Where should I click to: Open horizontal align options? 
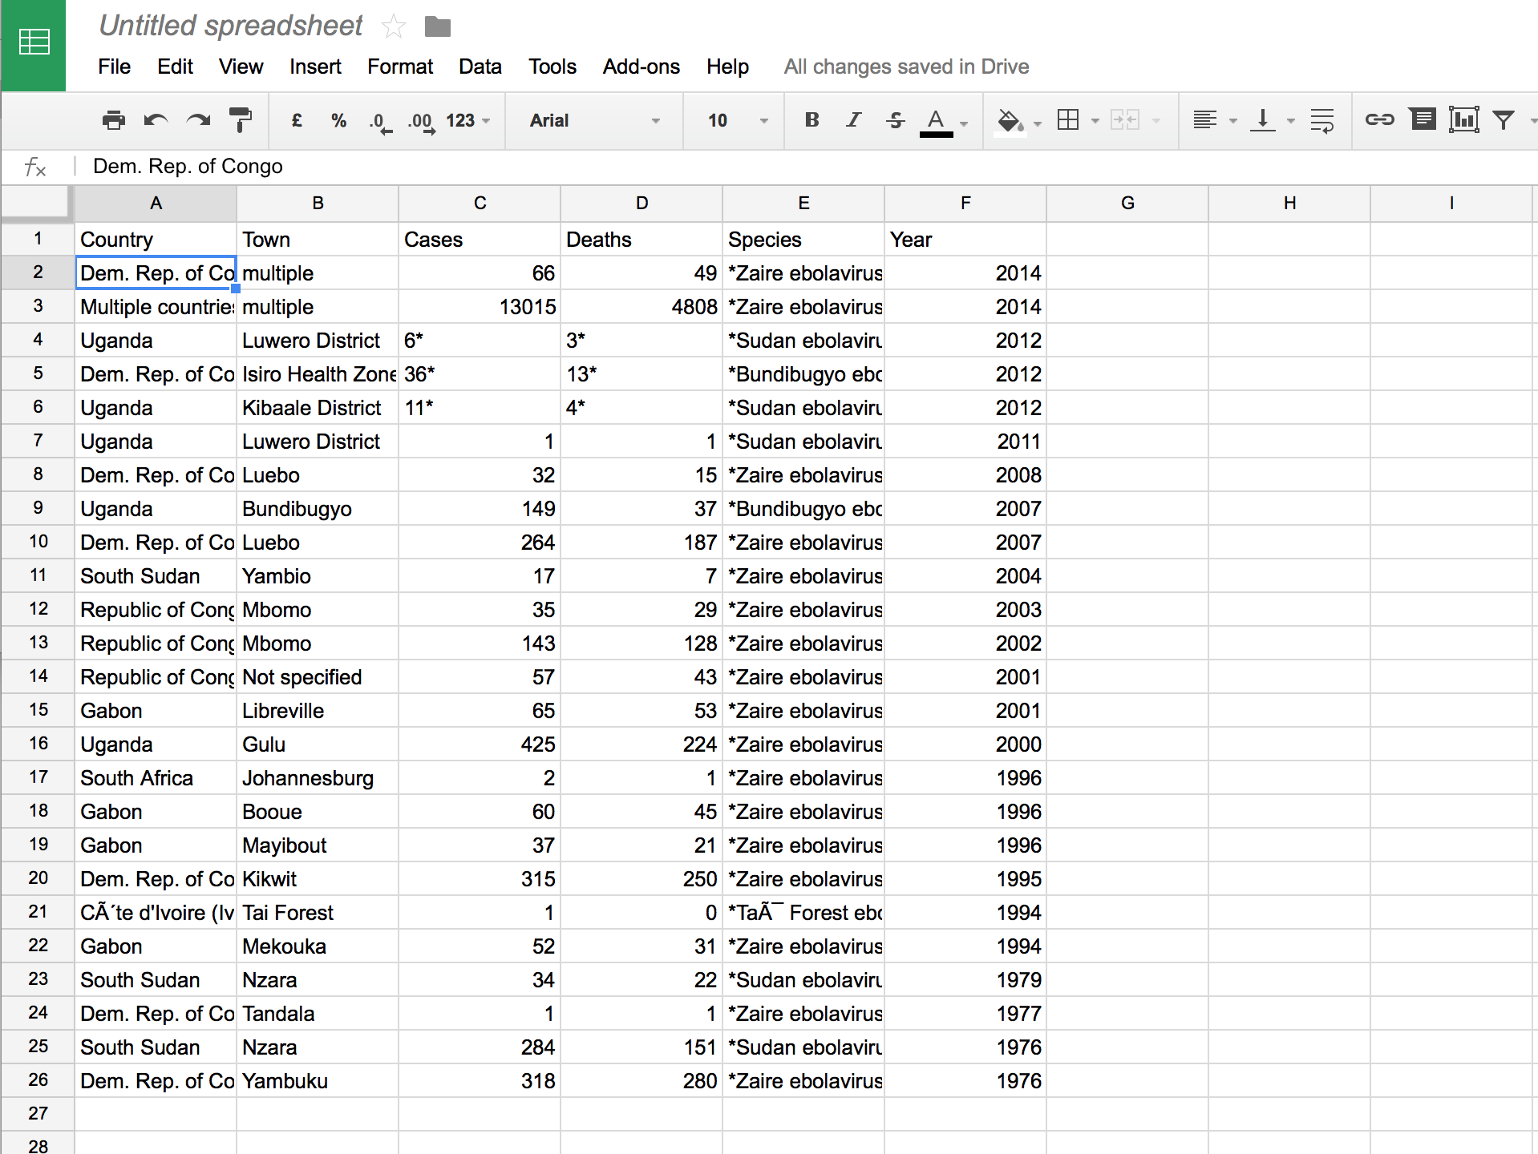tap(1204, 120)
